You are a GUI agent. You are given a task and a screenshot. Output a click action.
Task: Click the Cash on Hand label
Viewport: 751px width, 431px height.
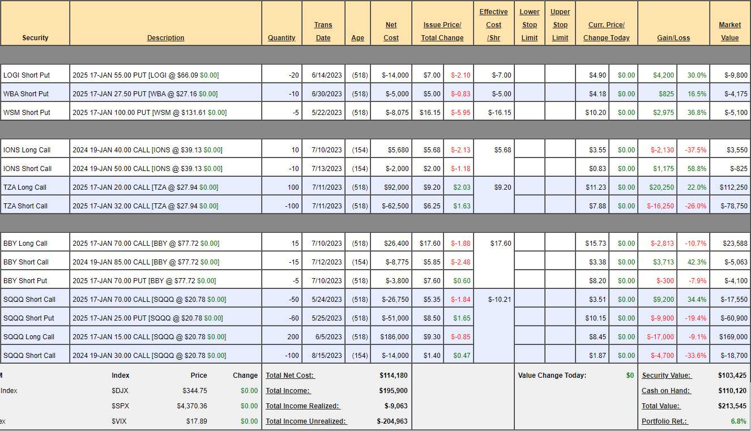tap(666, 391)
